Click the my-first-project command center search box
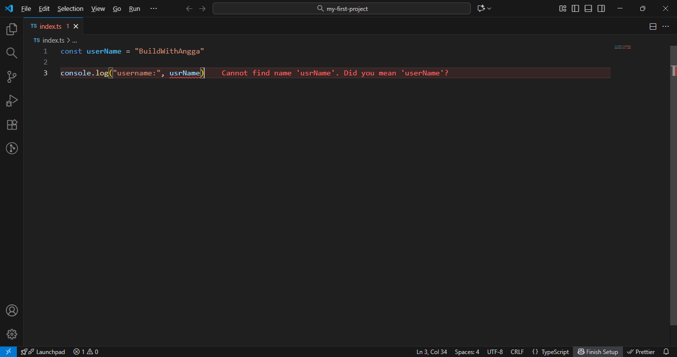Screen dimensions: 677x357 pos(341,8)
